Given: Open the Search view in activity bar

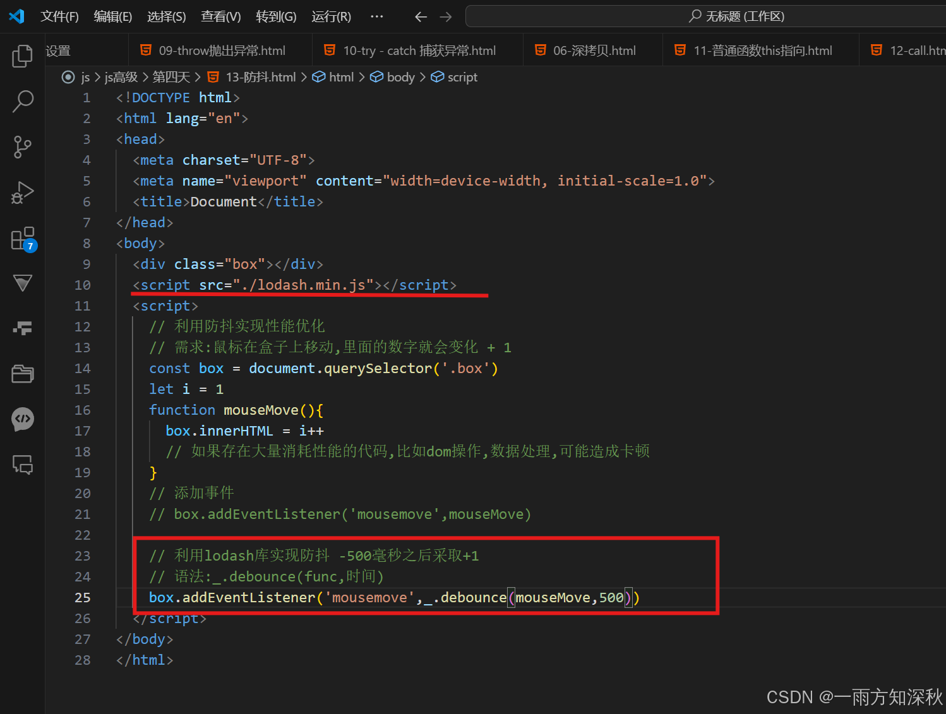Looking at the screenshot, I should 23,101.
